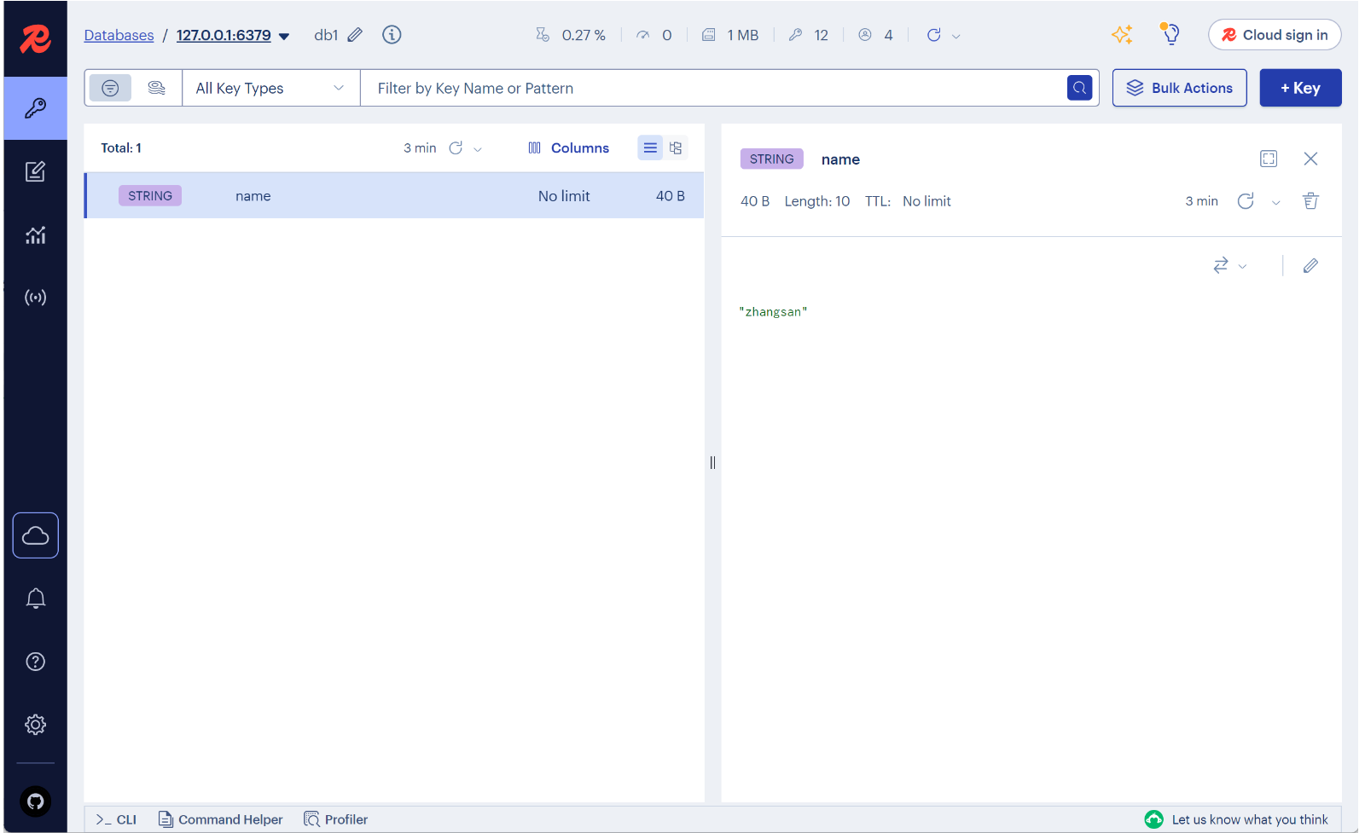This screenshot has height=833, width=1365.
Task: Click the Total: 1 label
Action: point(121,148)
